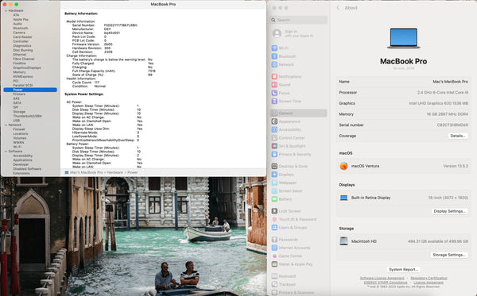Open Wallpaper icon in sidebar

(274, 183)
